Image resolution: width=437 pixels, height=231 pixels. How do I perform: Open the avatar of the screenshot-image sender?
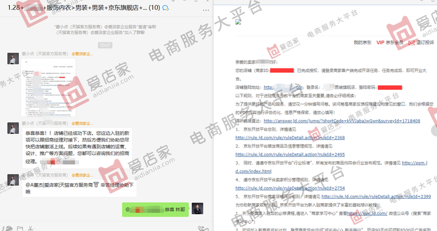[x=13, y=58]
